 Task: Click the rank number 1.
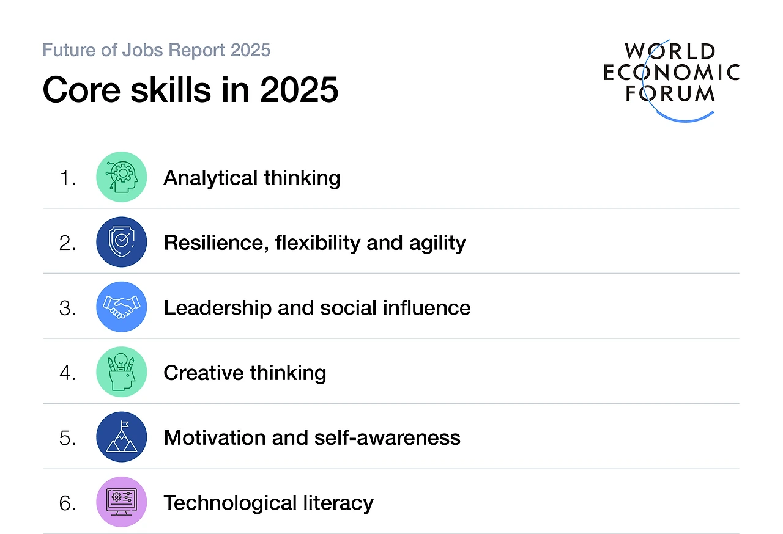[x=68, y=178]
